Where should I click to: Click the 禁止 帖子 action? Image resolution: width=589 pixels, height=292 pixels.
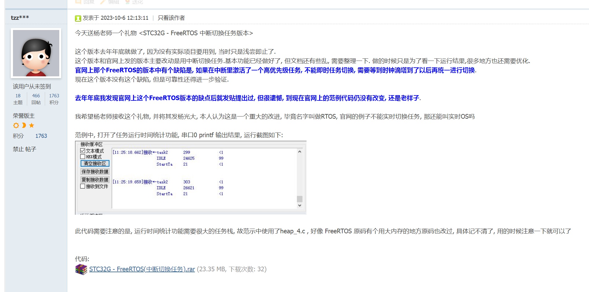coord(24,149)
